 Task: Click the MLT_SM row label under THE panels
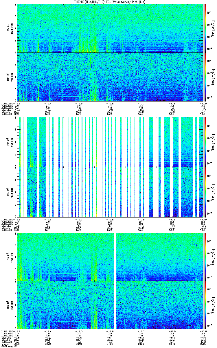click(5, 339)
